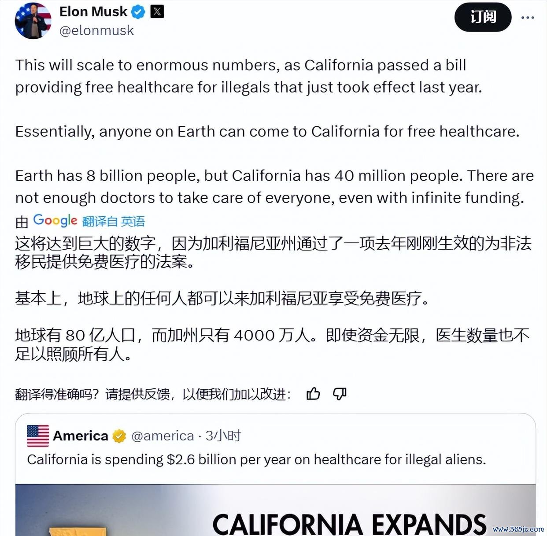The image size is (547, 536).
Task: Click Elon Musk's profile avatar
Action: pyautogui.click(x=33, y=21)
